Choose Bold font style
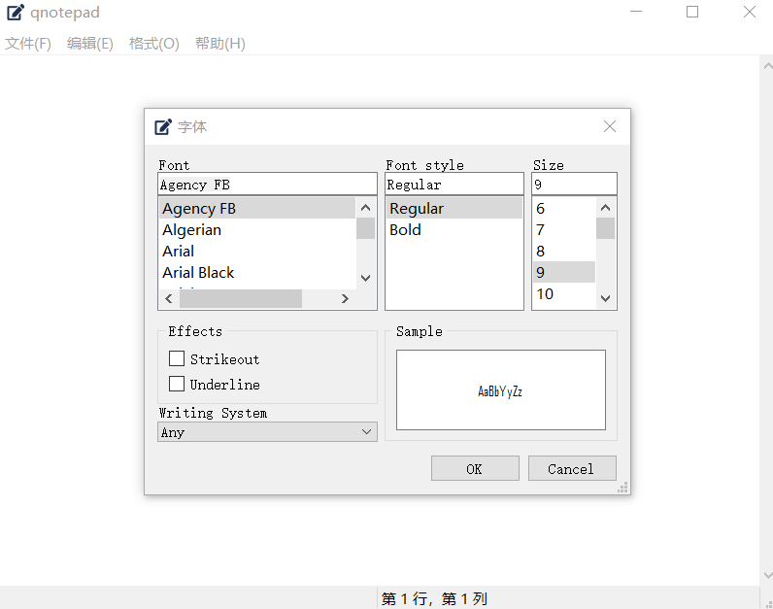This screenshot has height=609, width=773. click(x=405, y=230)
